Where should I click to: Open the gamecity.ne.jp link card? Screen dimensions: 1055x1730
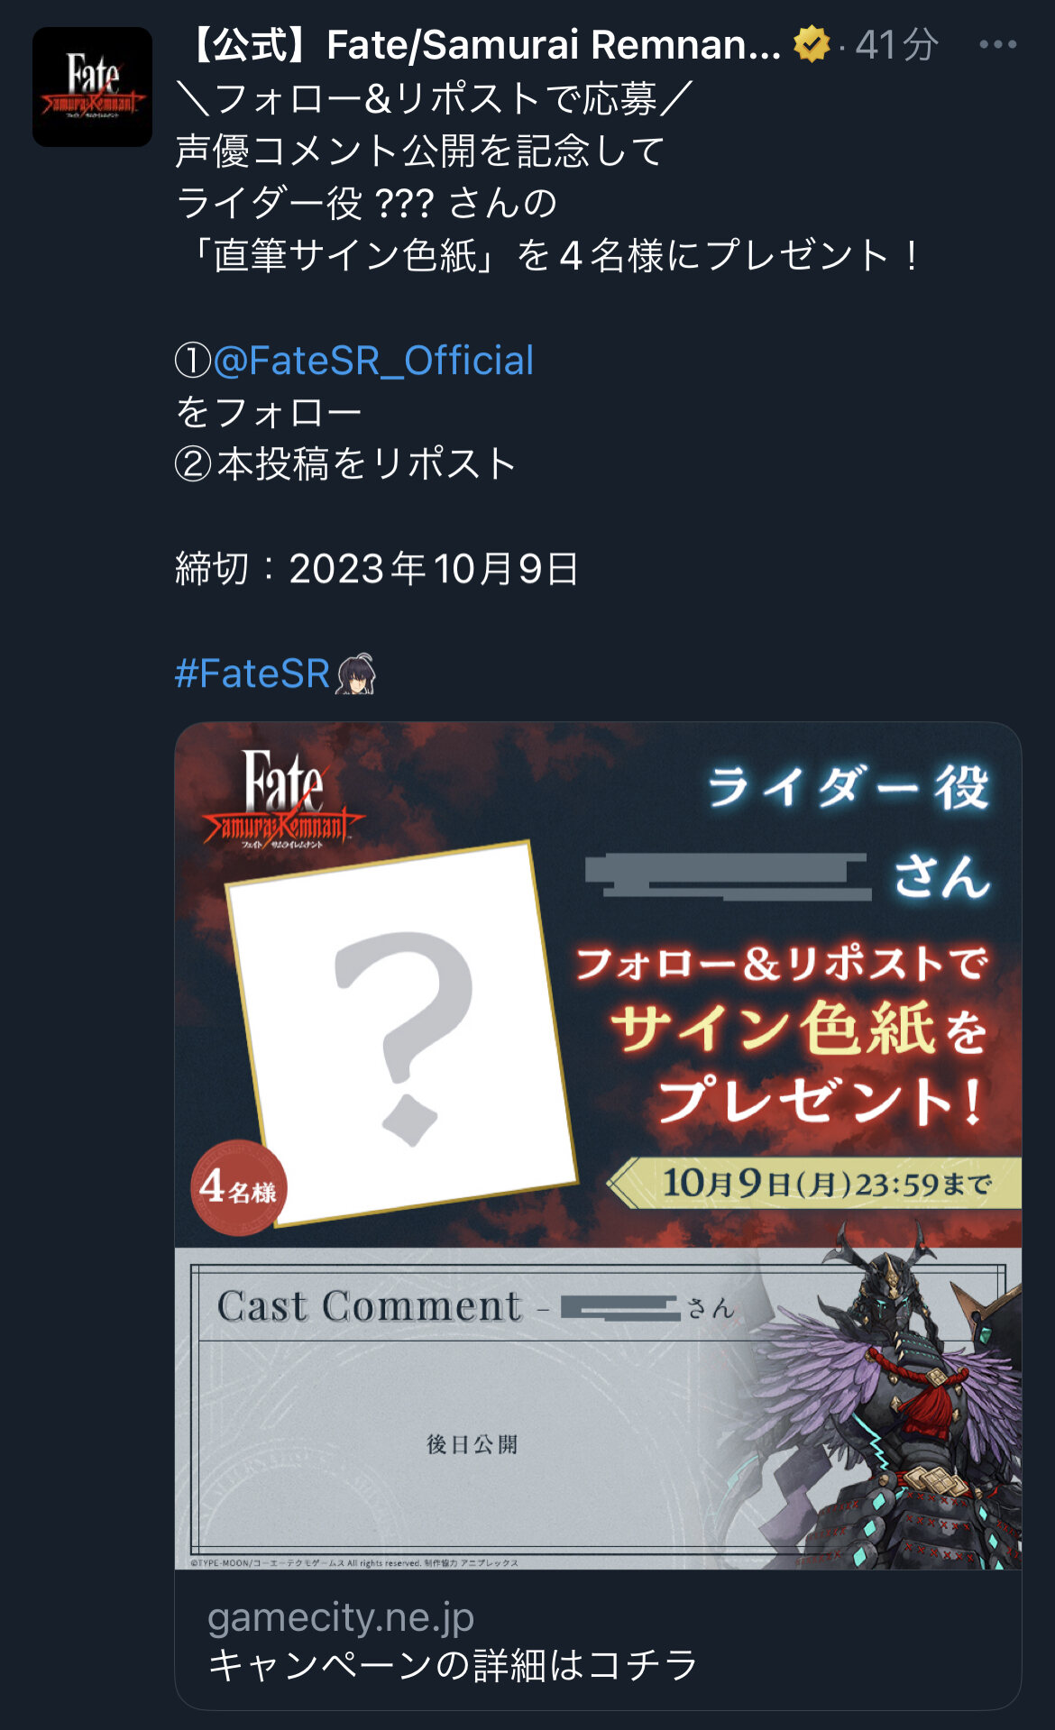click(598, 1640)
